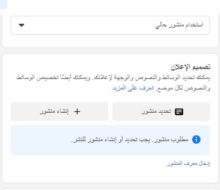This screenshot has height=190, width=220.
Task: Click description text "والنصوص لكل موضع"
Action: click(x=183, y=88)
